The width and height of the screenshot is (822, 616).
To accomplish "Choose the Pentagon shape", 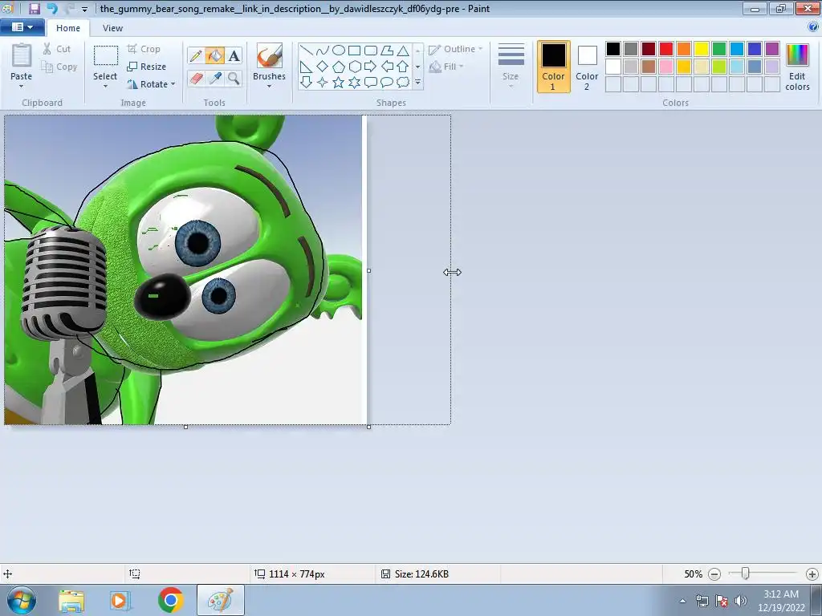I will (x=339, y=67).
